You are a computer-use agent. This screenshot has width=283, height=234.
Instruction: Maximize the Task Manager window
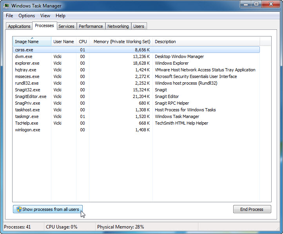tap(256, 4)
